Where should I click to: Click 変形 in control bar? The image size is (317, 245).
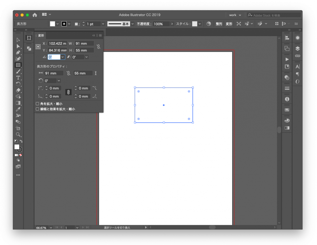click(229, 24)
